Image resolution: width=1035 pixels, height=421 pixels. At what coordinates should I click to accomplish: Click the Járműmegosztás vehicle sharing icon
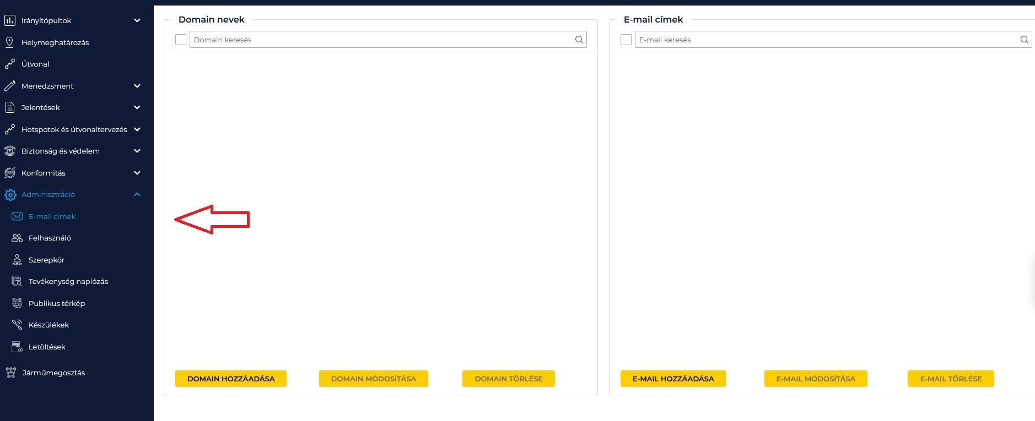pos(10,373)
